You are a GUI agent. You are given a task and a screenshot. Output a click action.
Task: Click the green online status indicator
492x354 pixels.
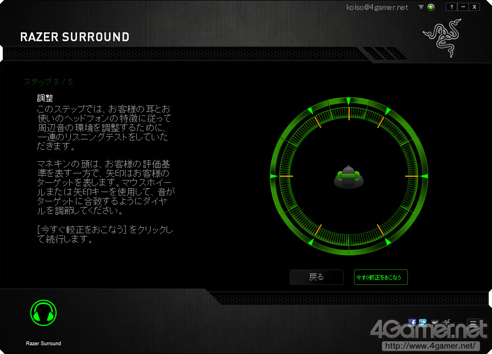coord(431,7)
